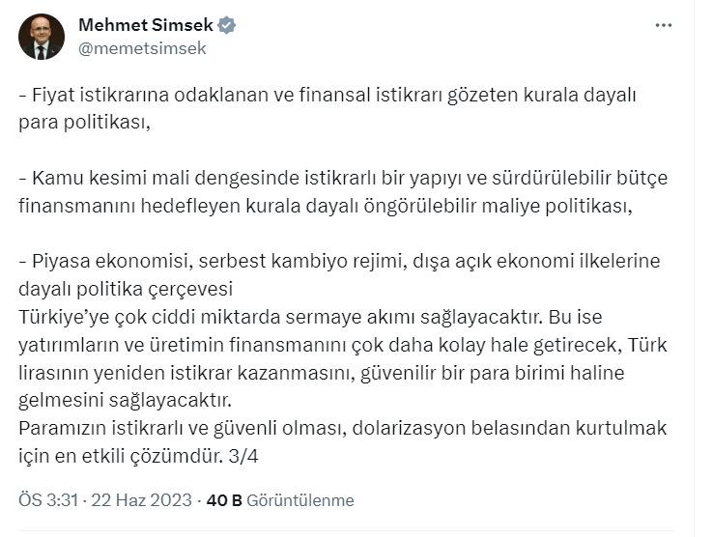Screen dimensions: 713x537
Task: Click the 3/4 thread marker
Action: (243, 456)
